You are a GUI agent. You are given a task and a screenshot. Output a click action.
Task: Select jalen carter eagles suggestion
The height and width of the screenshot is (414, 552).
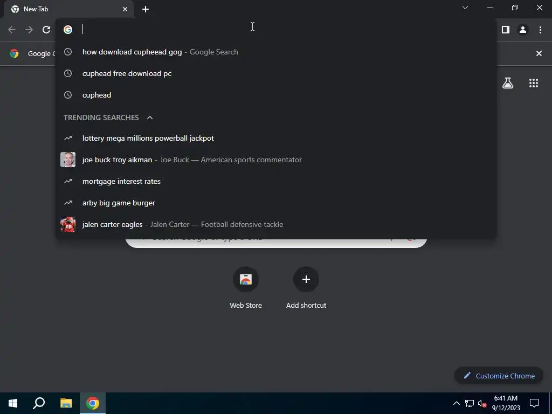click(x=276, y=225)
